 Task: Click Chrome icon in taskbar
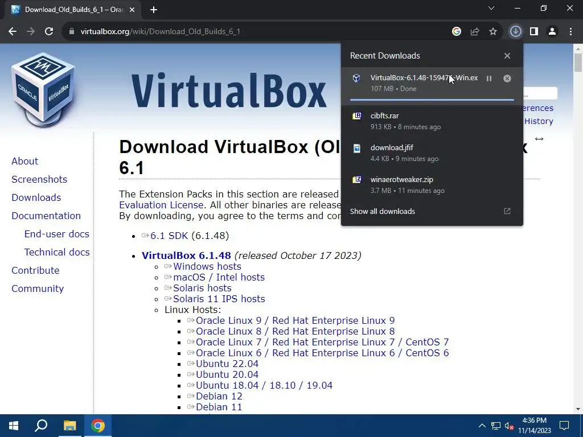pos(98,426)
